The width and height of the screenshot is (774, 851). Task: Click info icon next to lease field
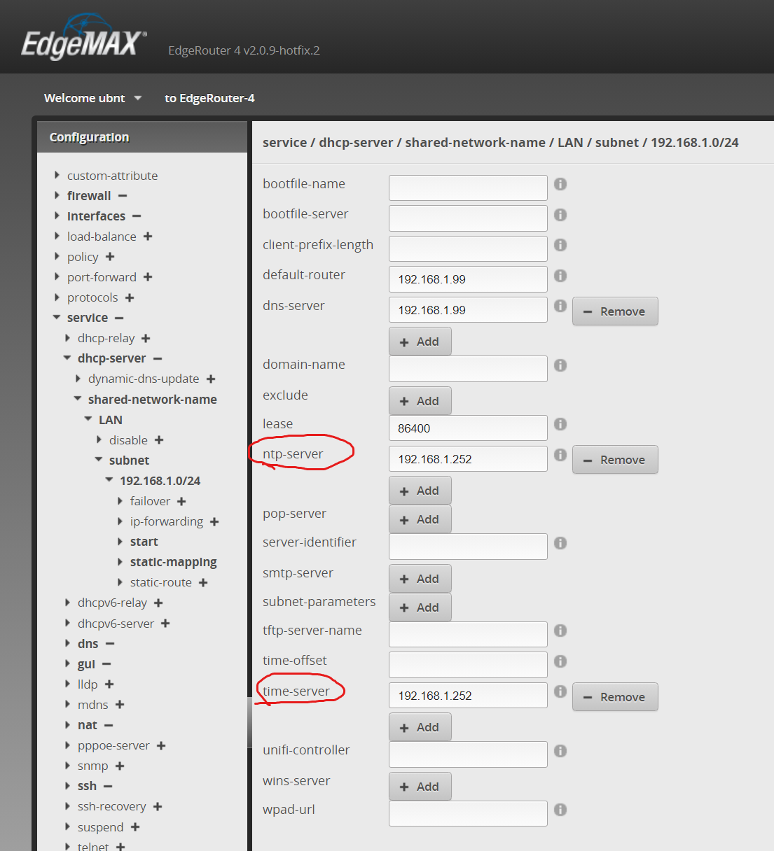pyautogui.click(x=560, y=424)
